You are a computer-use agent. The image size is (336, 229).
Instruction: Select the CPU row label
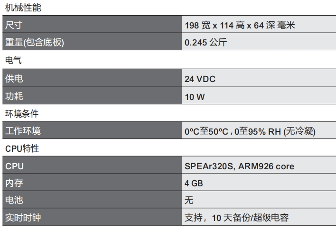[14, 166]
